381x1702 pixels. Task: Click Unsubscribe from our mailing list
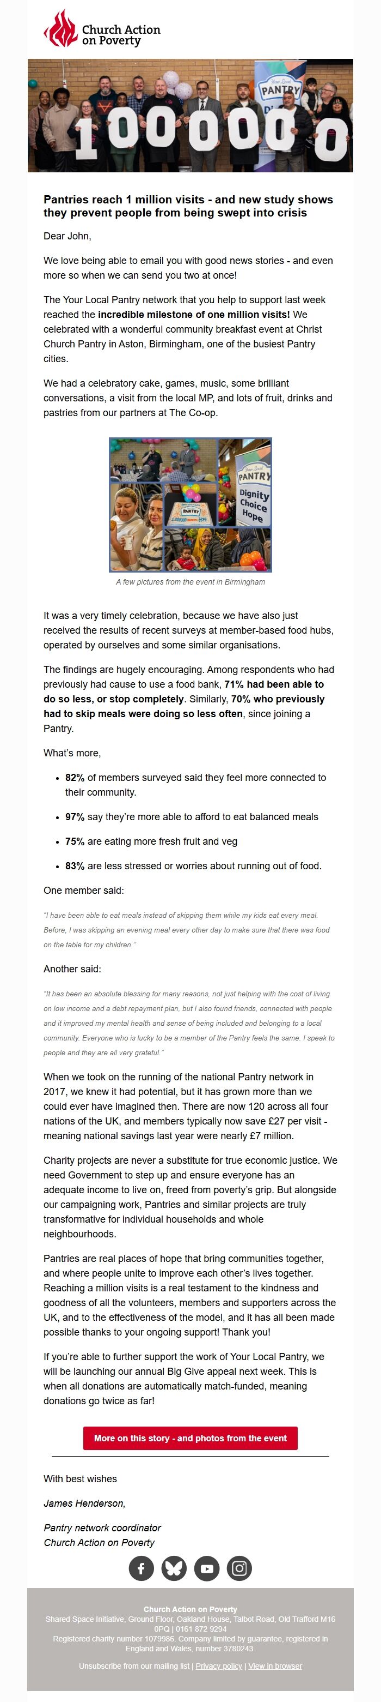pos(134,1665)
